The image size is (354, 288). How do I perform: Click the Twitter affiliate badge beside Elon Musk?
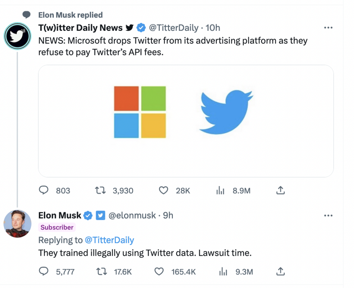[101, 215]
